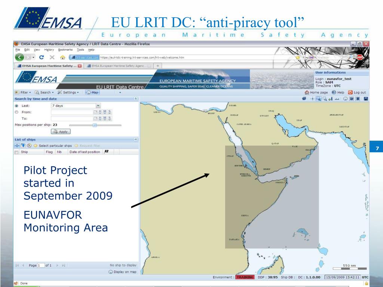This screenshot has height=287, width=383.
Task: Open a new browser tab
Action: coord(158,66)
